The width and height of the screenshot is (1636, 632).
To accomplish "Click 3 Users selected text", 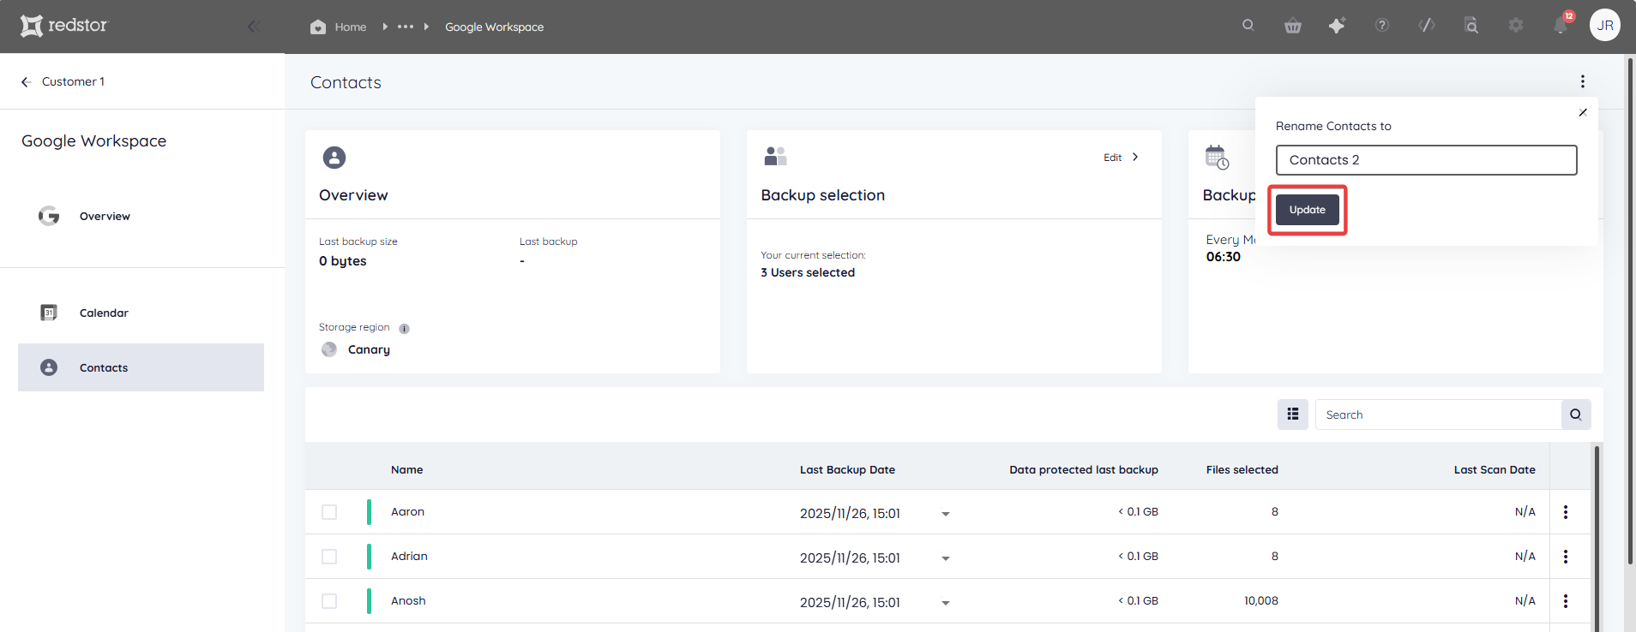I will [x=808, y=272].
